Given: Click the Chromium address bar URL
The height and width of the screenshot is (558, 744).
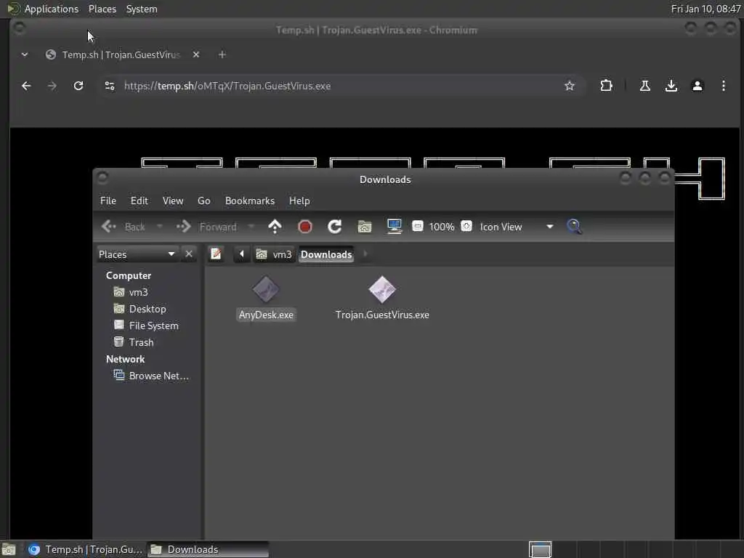Looking at the screenshot, I should point(227,86).
